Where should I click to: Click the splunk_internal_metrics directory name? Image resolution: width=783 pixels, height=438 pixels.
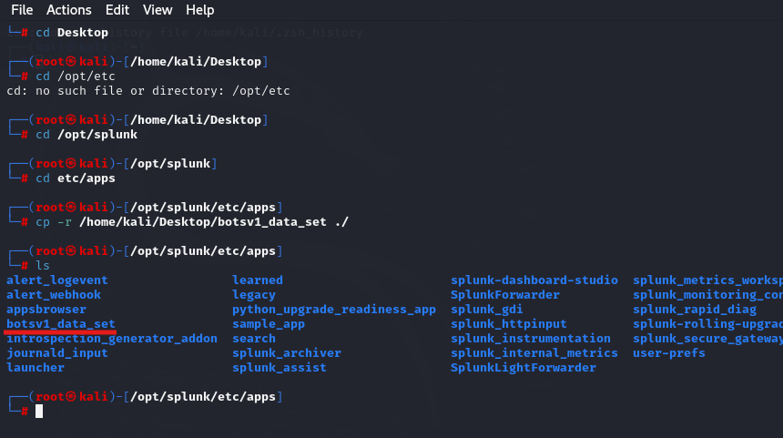pyautogui.click(x=534, y=353)
